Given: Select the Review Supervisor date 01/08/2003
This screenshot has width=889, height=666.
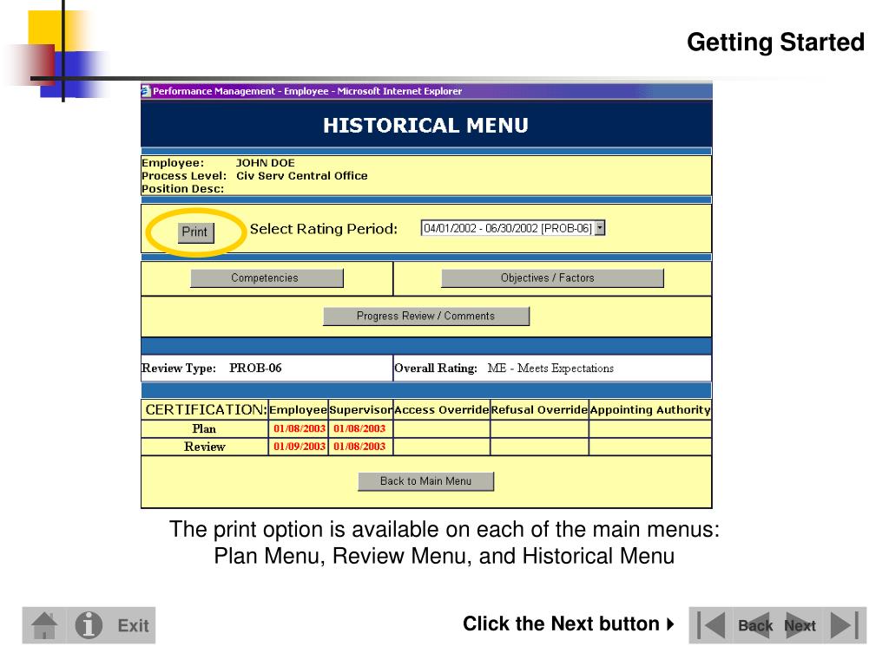Looking at the screenshot, I should pos(359,447).
